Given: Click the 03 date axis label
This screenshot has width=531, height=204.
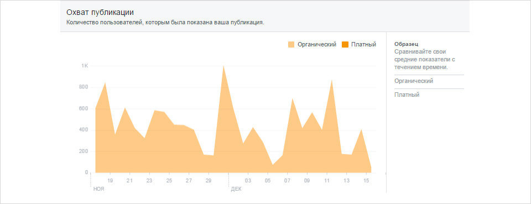Looking at the screenshot, I should (x=248, y=181).
